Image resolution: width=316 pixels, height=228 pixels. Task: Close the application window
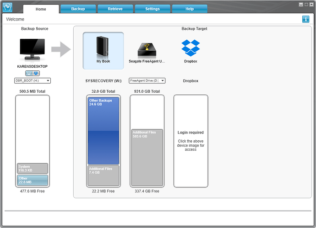click(311, 5)
